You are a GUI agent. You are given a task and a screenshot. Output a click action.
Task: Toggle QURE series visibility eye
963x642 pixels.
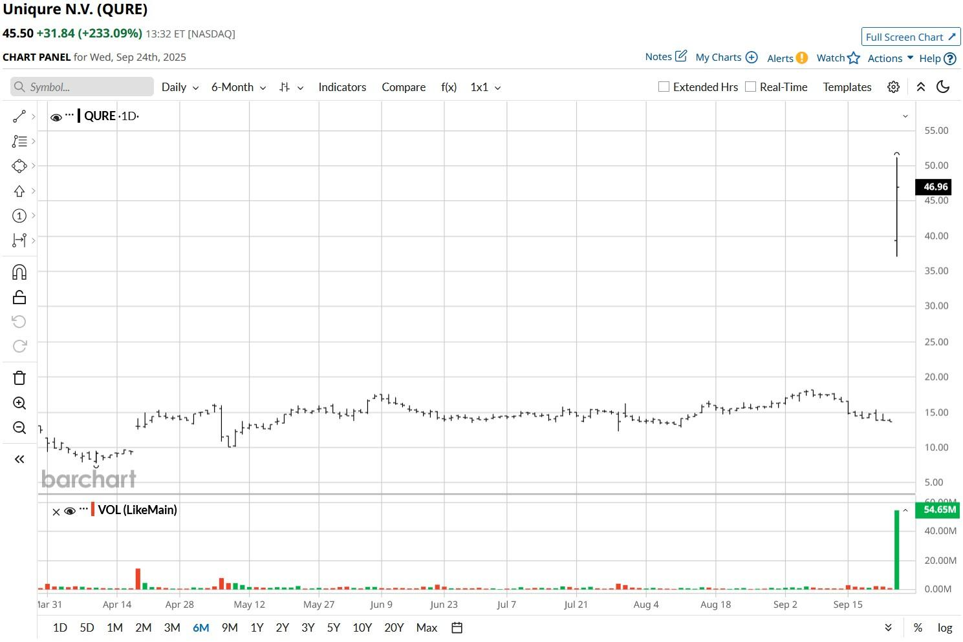pyautogui.click(x=56, y=118)
